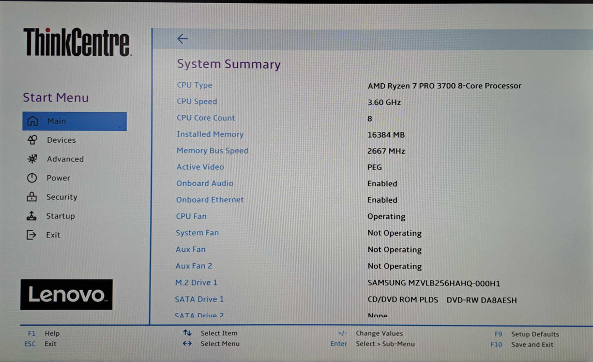This screenshot has height=362, width=593.
Task: Click the Start Menu heading
Action: [56, 98]
